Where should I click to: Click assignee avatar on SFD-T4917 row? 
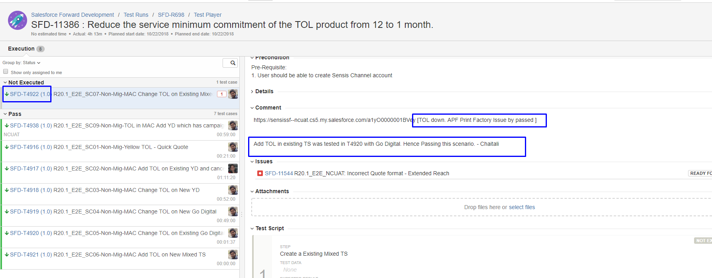pyautogui.click(x=233, y=168)
